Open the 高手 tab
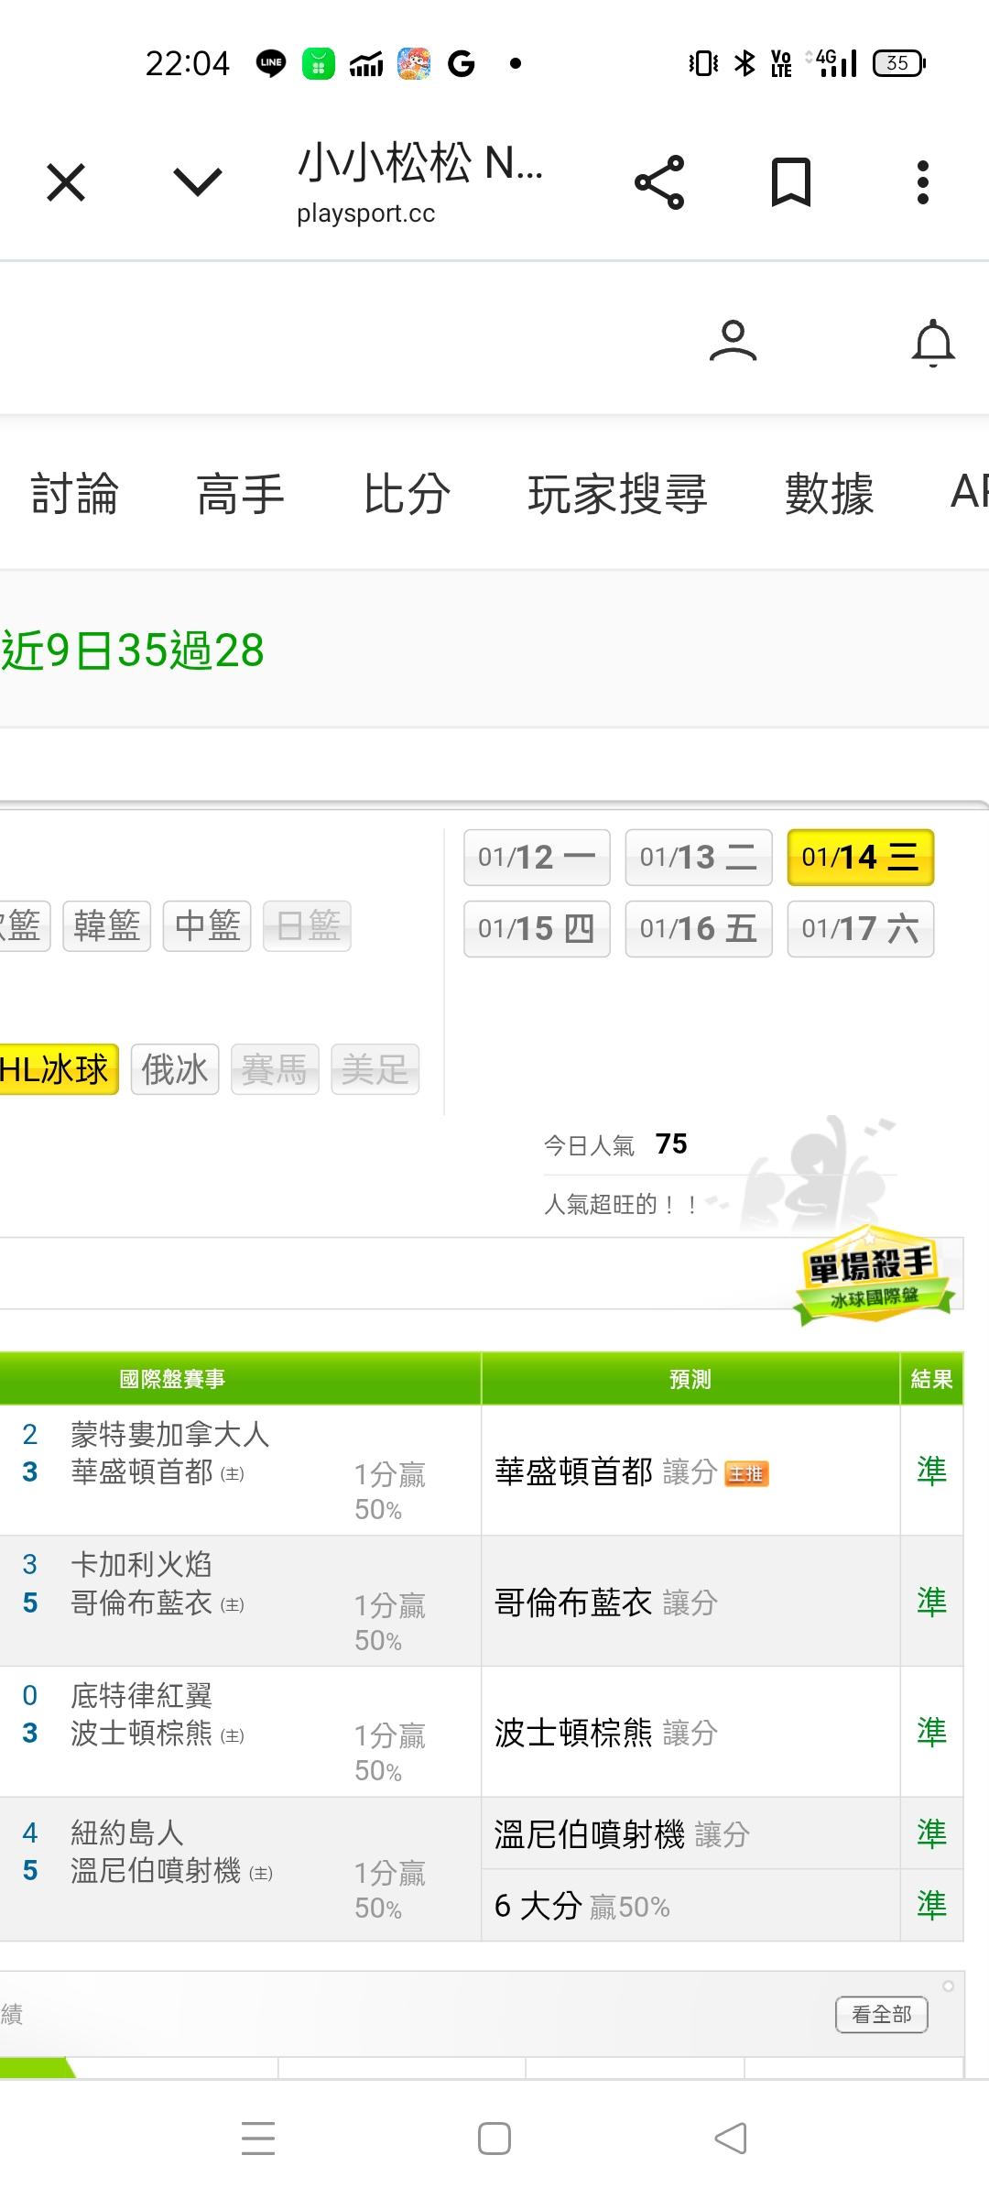 241,493
